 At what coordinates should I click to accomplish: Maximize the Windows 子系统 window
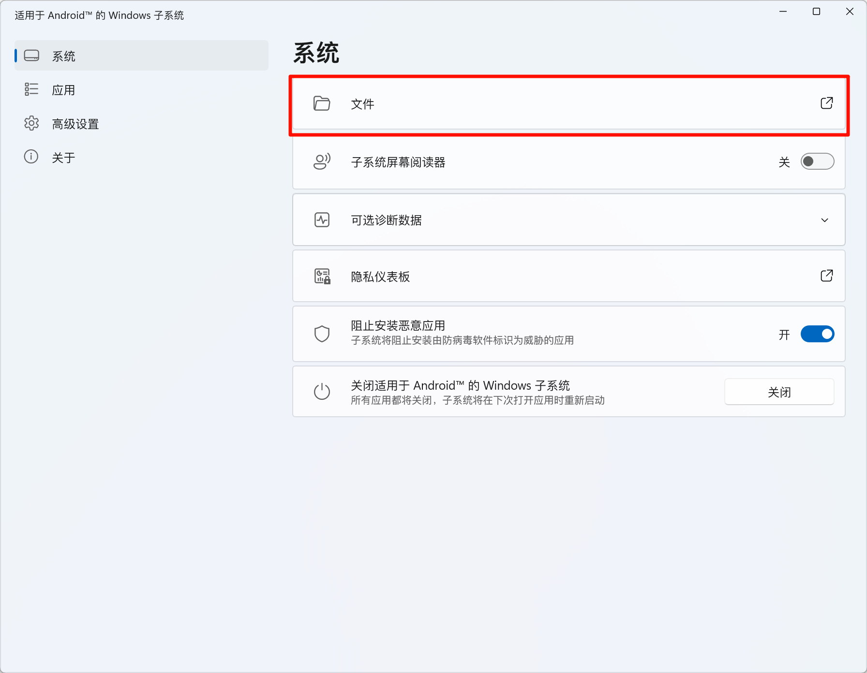tap(816, 12)
